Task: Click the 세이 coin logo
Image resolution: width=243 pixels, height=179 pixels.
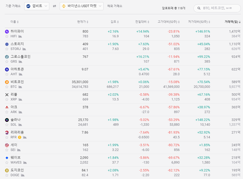Action: click(7, 145)
